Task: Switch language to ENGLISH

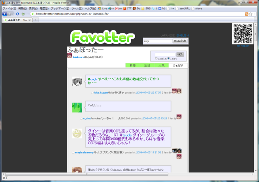Action: click(183, 35)
